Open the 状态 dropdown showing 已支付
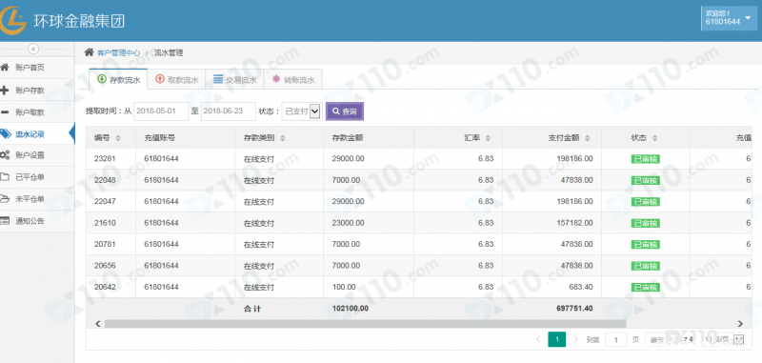The width and height of the screenshot is (762, 363). tap(302, 111)
